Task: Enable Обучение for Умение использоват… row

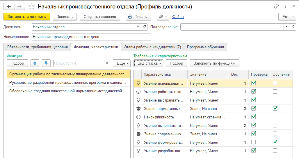Action: coord(275,83)
